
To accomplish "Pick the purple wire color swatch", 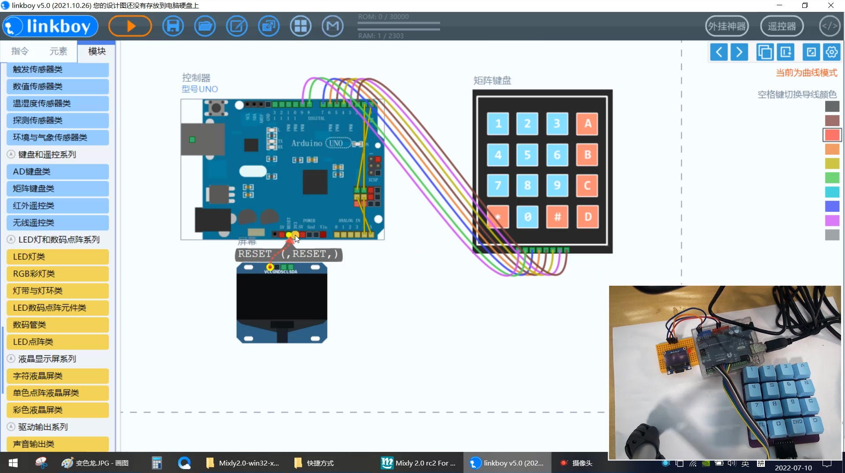I will [x=832, y=221].
